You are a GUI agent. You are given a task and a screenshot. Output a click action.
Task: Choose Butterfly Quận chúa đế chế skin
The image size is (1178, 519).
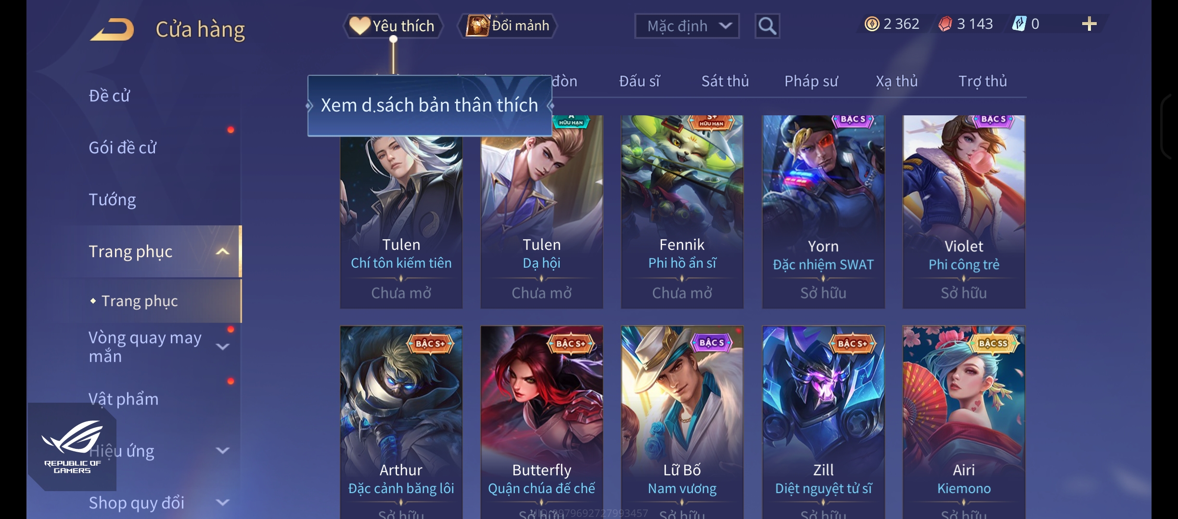(x=541, y=422)
